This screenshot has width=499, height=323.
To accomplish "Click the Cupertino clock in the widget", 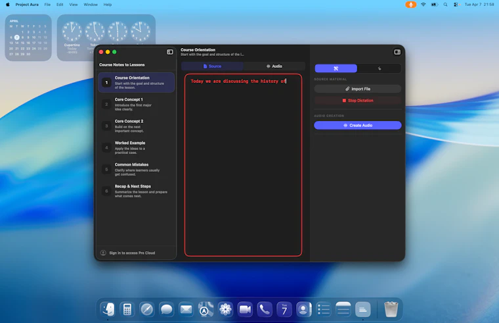I will click(x=72, y=32).
